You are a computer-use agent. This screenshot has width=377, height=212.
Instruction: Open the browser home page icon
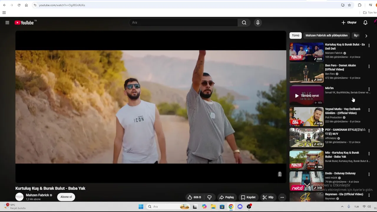pyautogui.click(x=26, y=5)
